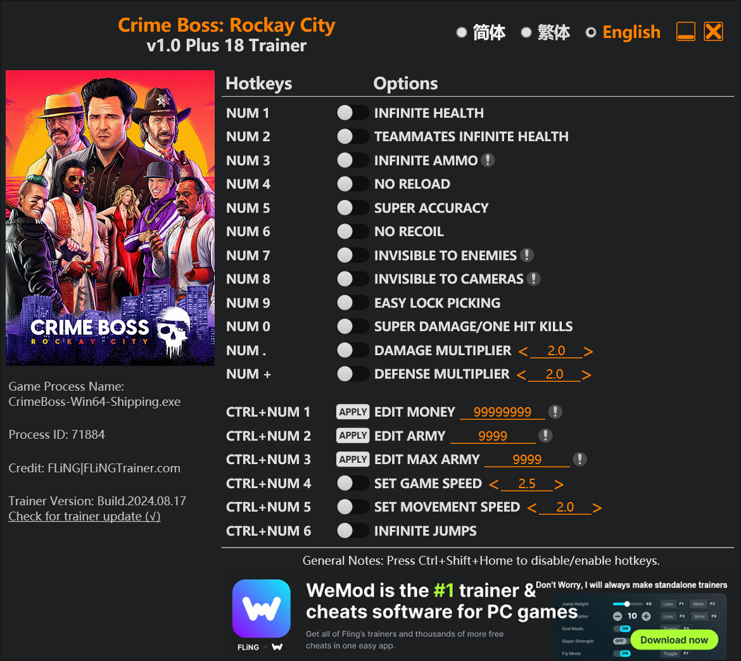
Task: Click the info icon beside Invisible to Cameras
Action: click(533, 279)
